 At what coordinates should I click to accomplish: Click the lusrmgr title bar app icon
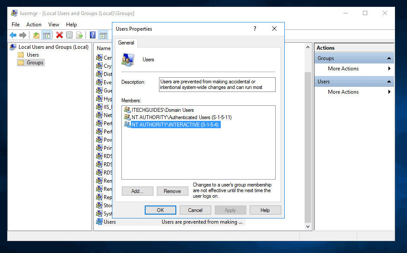(x=14, y=13)
